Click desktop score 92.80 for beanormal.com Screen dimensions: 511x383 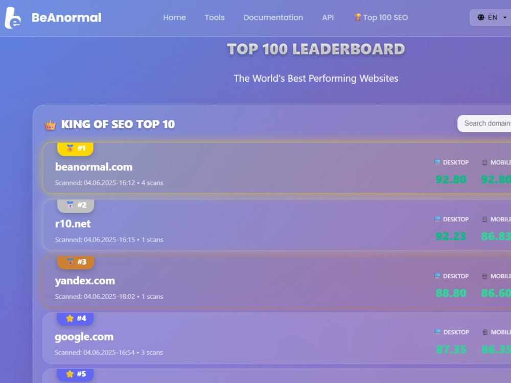click(451, 179)
